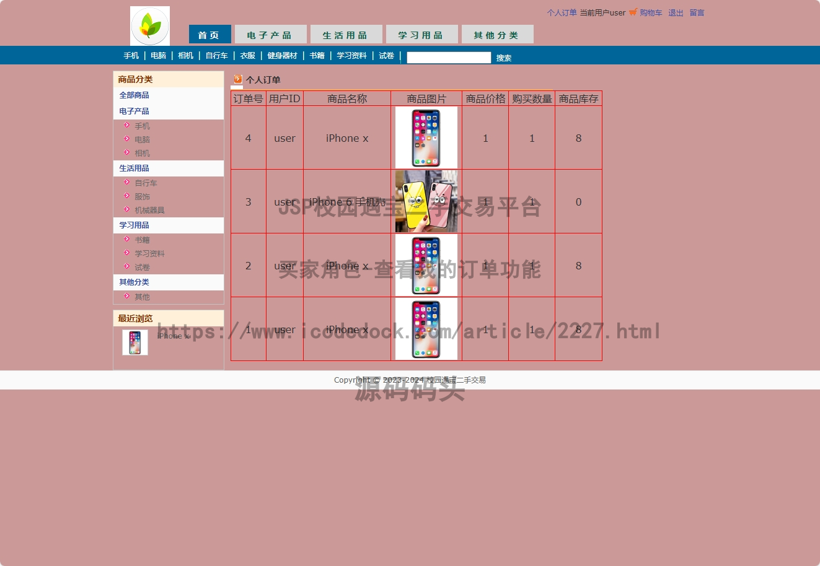
Task: Open the 首页 tab
Action: (x=209, y=35)
